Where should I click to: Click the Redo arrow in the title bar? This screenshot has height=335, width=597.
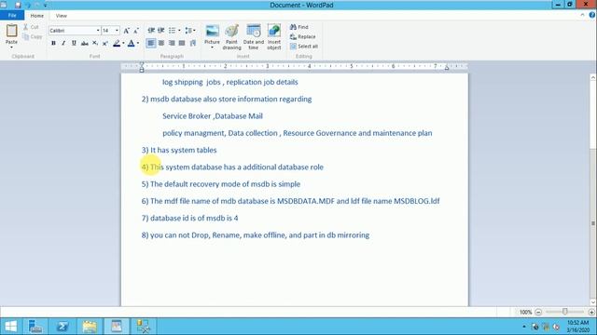pyautogui.click(x=37, y=5)
